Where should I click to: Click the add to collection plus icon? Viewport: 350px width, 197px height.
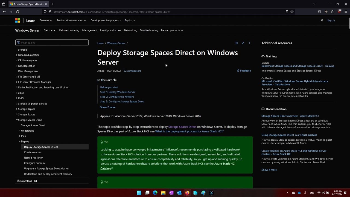coord(237,43)
